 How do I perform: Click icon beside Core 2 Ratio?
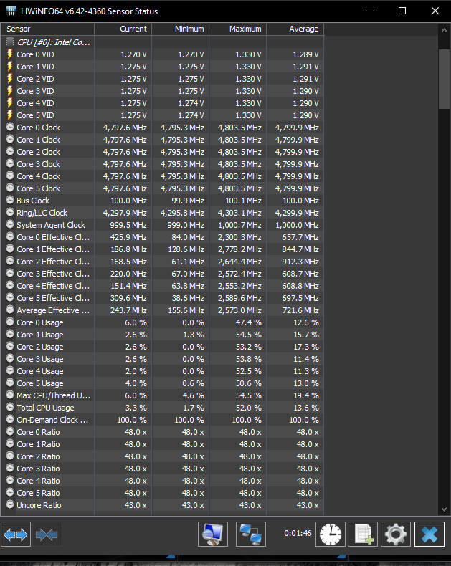pyautogui.click(x=10, y=456)
